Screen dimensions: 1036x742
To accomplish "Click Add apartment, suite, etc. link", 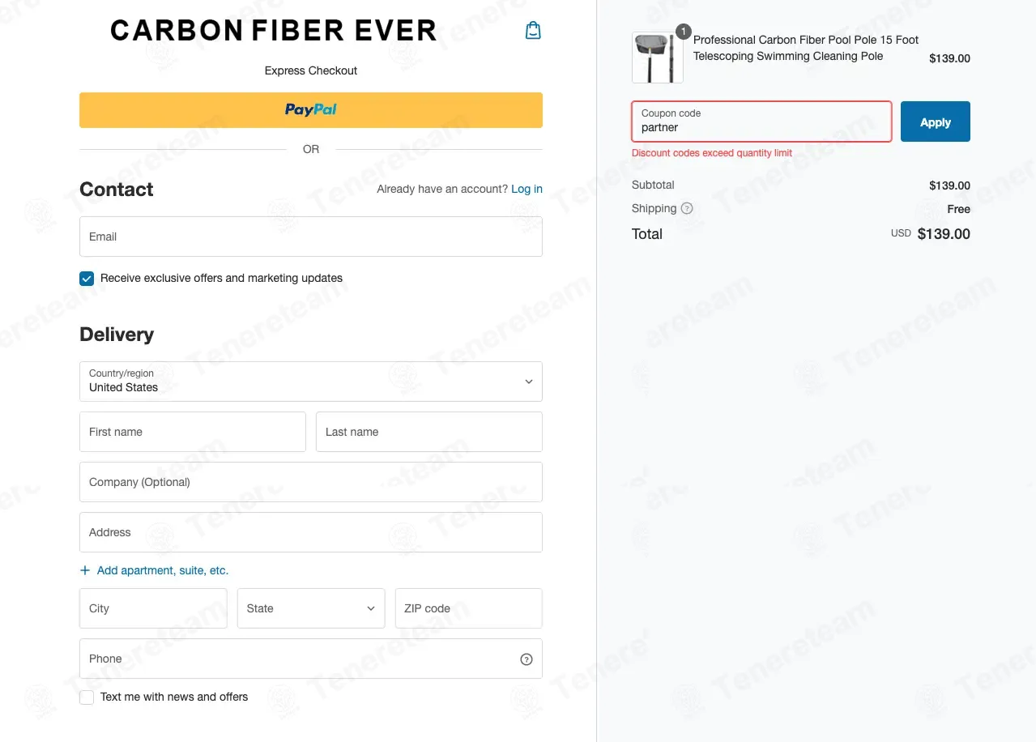I will pyautogui.click(x=163, y=570).
